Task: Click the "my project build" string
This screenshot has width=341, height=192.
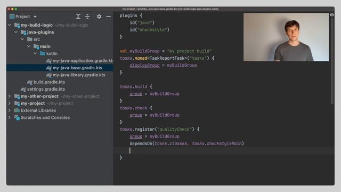Action: pyautogui.click(x=189, y=51)
